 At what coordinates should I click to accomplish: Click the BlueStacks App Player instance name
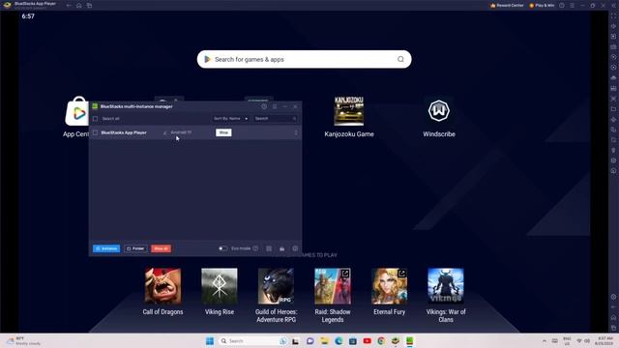pyautogui.click(x=124, y=132)
